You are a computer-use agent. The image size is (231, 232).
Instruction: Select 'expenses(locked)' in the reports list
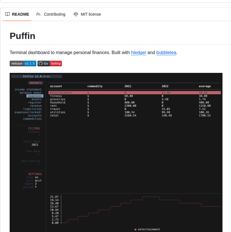coord(28,112)
